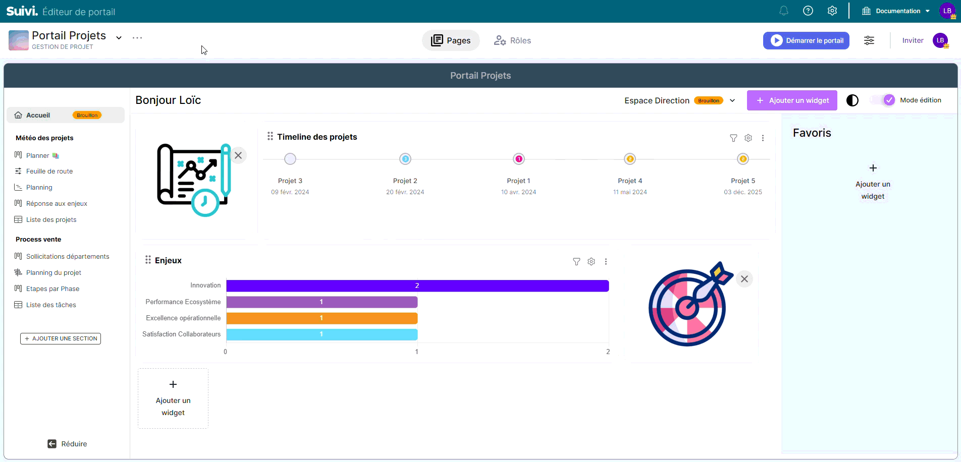Expand the Espace Direction dropdown chevron
The width and height of the screenshot is (961, 462).
coord(732,100)
